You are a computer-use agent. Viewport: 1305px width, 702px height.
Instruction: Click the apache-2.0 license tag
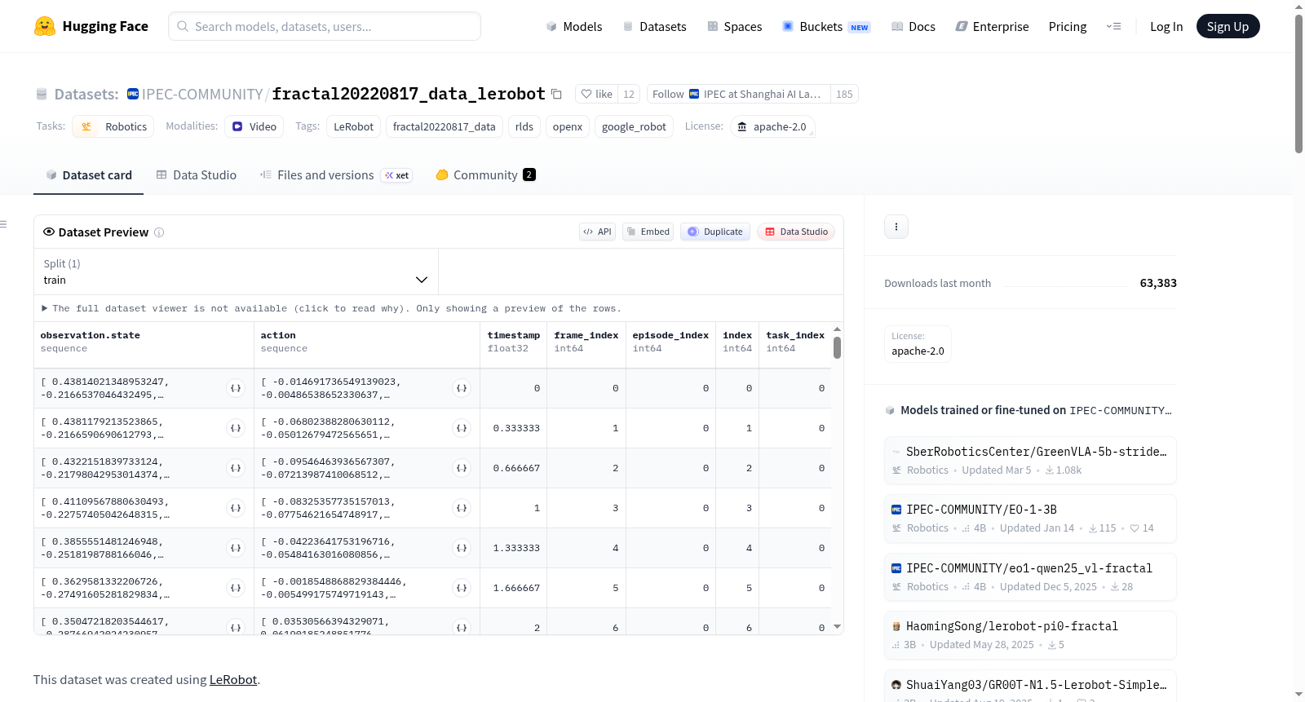coord(772,126)
